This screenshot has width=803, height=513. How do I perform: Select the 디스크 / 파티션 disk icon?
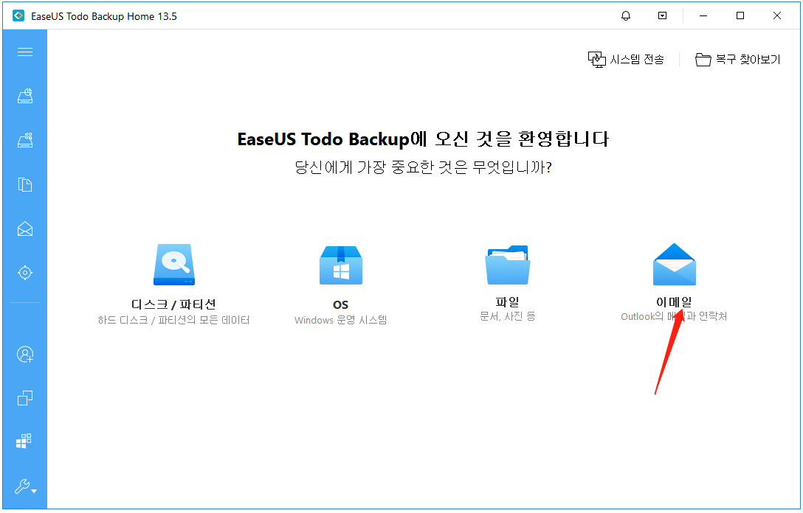[x=174, y=265]
